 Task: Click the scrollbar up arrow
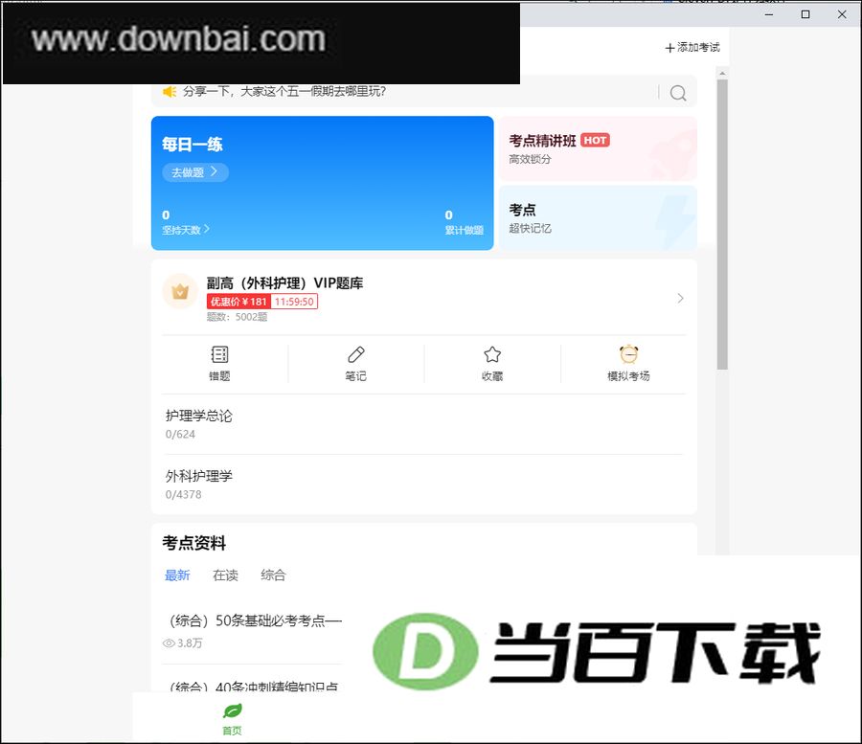(x=722, y=73)
